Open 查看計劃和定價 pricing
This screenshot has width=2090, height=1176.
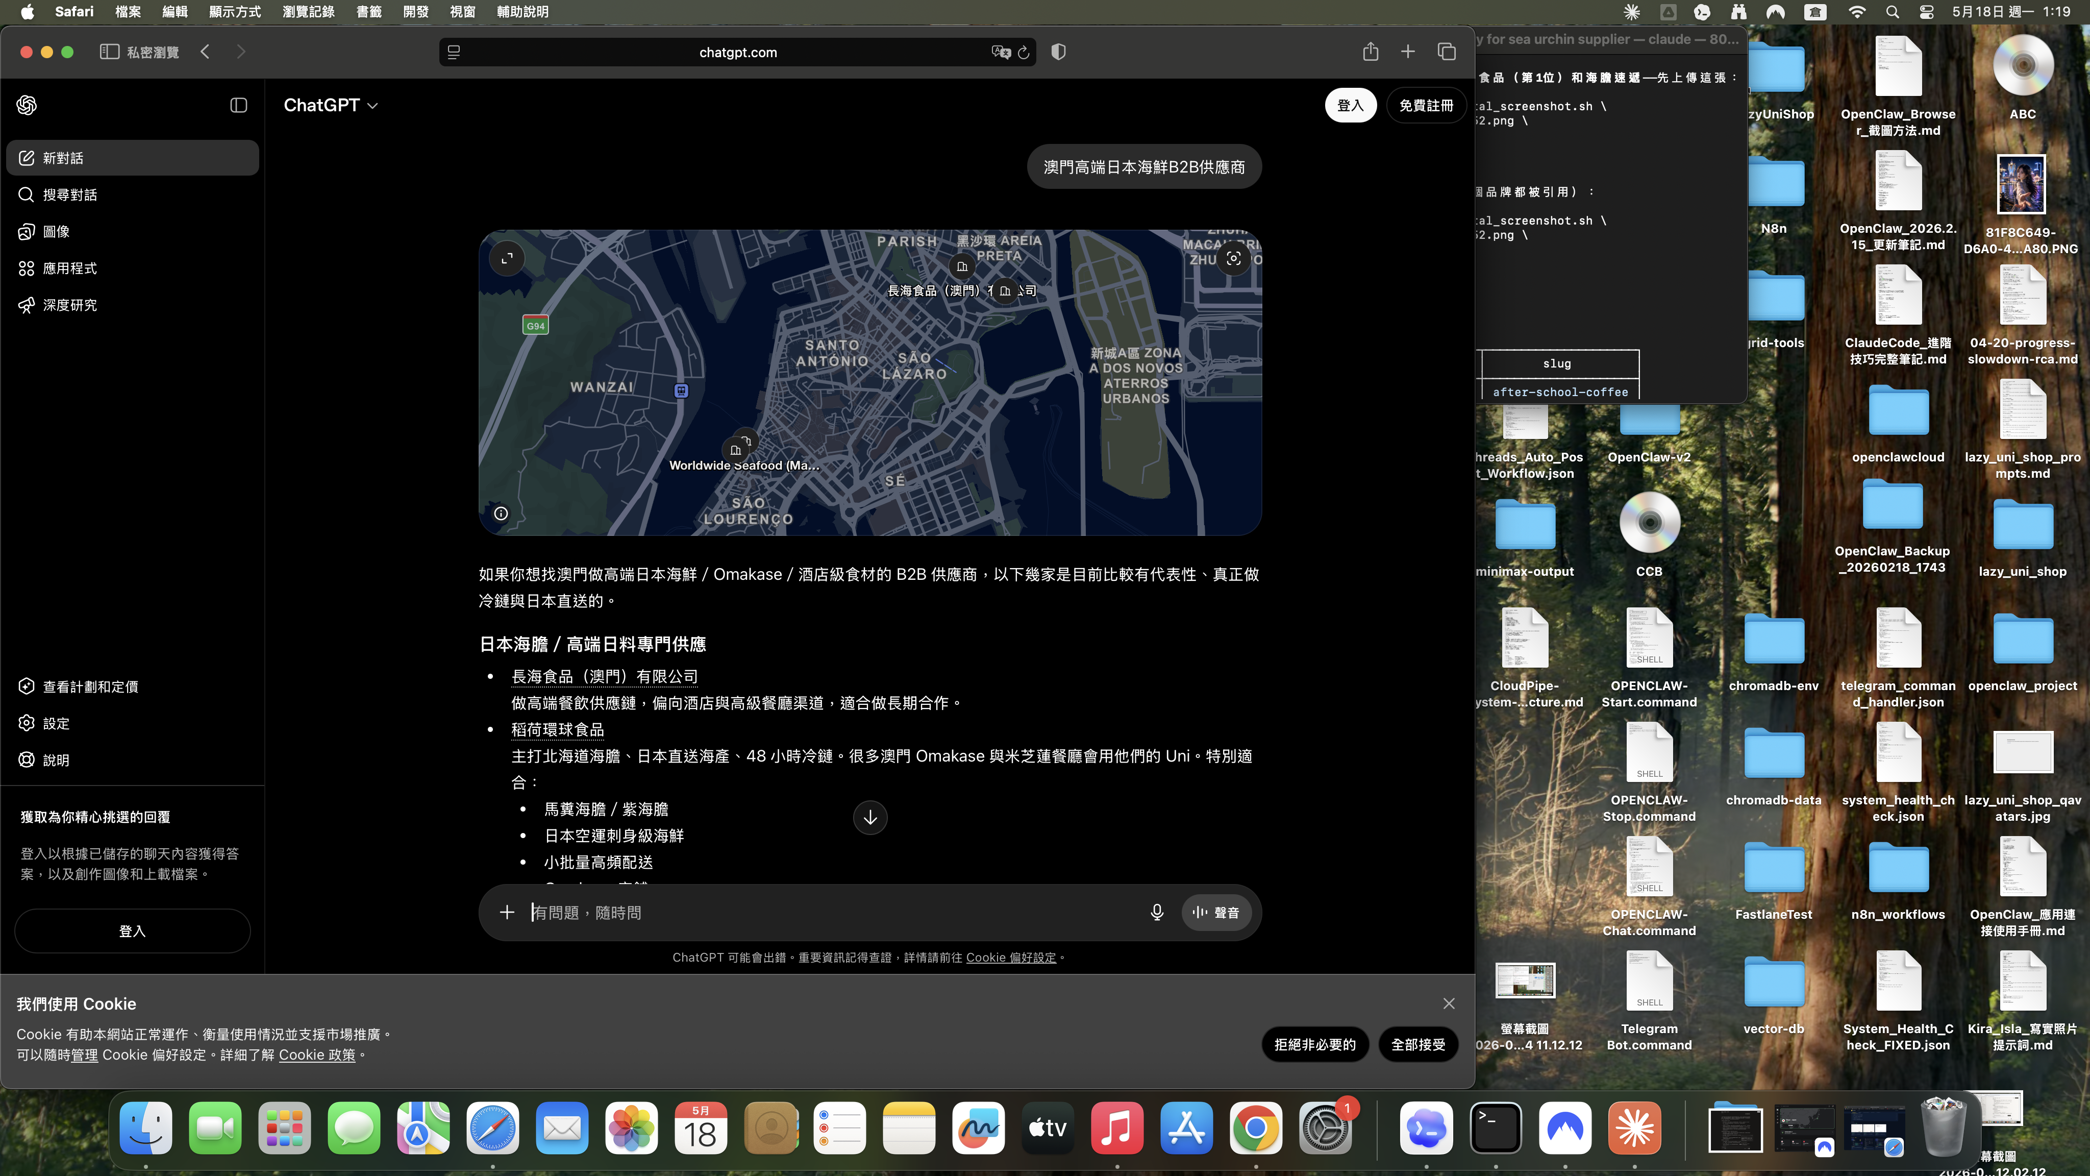tap(132, 687)
